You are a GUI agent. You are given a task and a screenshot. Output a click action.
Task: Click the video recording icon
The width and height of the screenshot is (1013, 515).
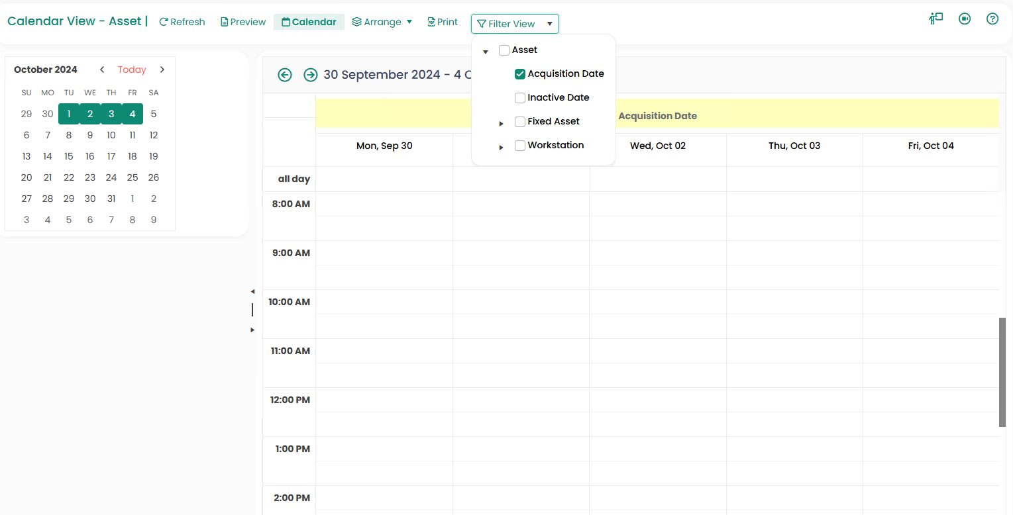(964, 19)
